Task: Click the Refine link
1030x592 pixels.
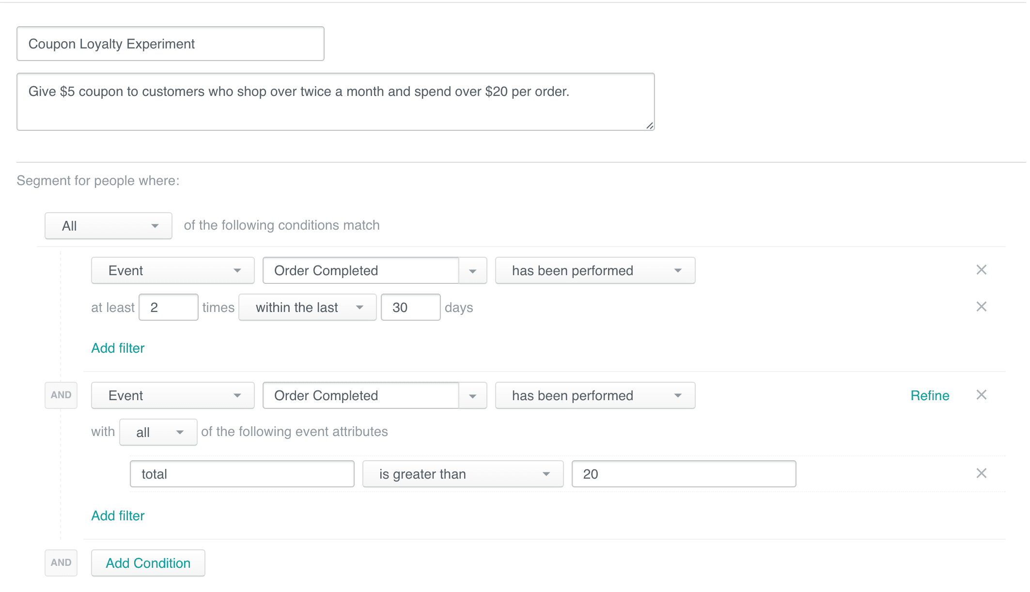Action: 929,395
